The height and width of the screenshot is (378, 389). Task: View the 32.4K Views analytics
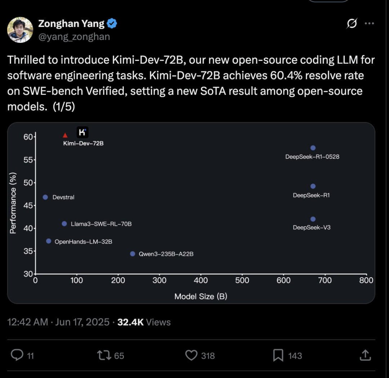(144, 322)
